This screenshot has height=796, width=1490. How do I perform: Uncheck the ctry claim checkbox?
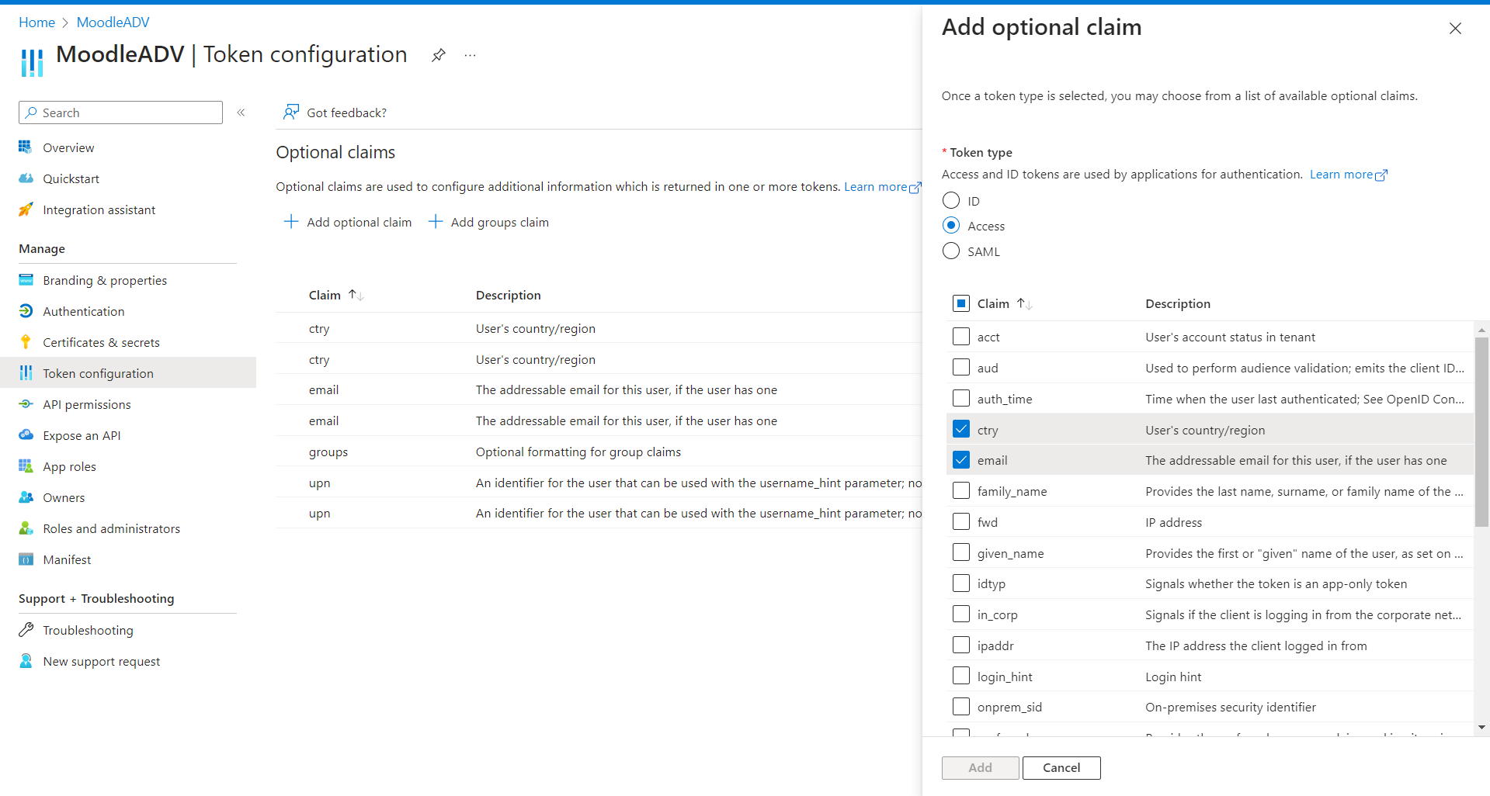(x=961, y=429)
